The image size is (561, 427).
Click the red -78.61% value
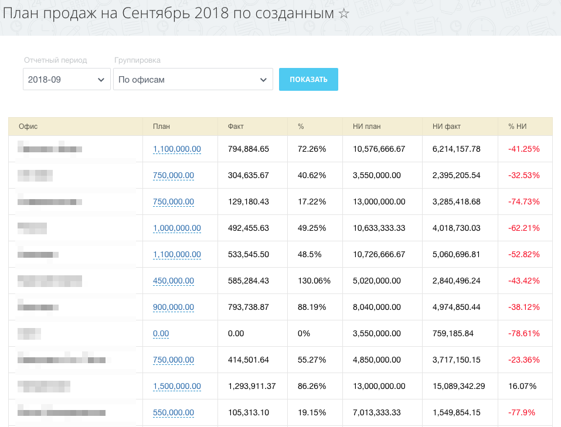tap(524, 334)
